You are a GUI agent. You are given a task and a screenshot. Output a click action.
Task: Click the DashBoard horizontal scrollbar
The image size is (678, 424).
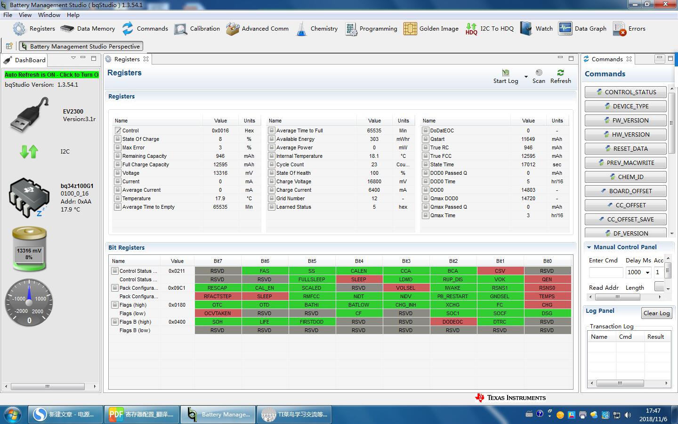47,386
